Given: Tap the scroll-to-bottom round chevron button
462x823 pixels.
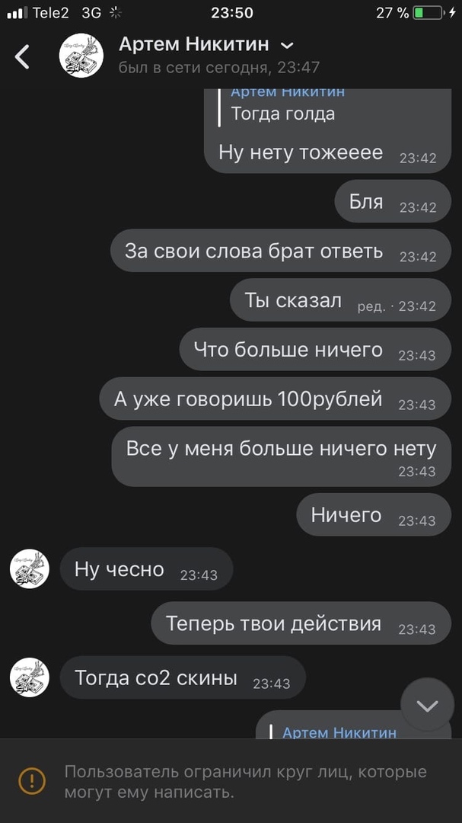Looking at the screenshot, I should [x=427, y=706].
